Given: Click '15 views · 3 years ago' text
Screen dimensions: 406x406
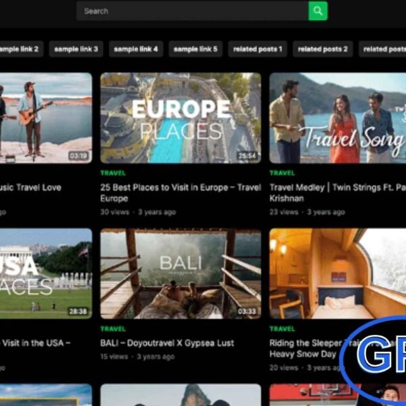Looking at the screenshot, I should point(137,357).
